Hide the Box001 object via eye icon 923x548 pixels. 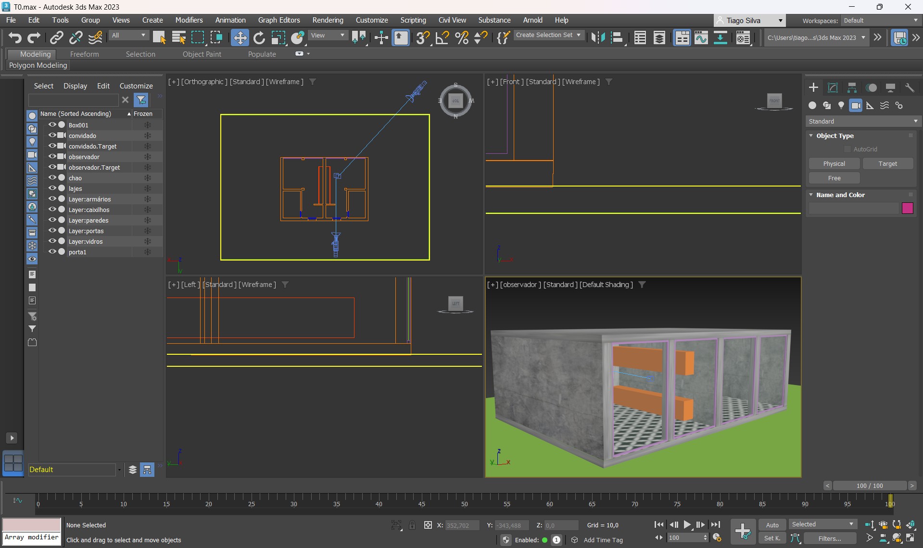[x=52, y=125]
